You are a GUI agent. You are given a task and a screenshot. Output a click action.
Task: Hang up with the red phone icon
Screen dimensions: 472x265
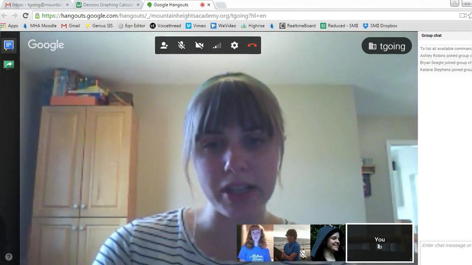252,45
